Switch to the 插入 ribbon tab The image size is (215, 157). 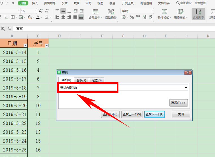[35, 3]
